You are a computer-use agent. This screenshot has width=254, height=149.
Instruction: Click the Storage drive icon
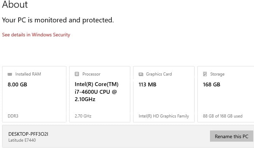(205, 74)
